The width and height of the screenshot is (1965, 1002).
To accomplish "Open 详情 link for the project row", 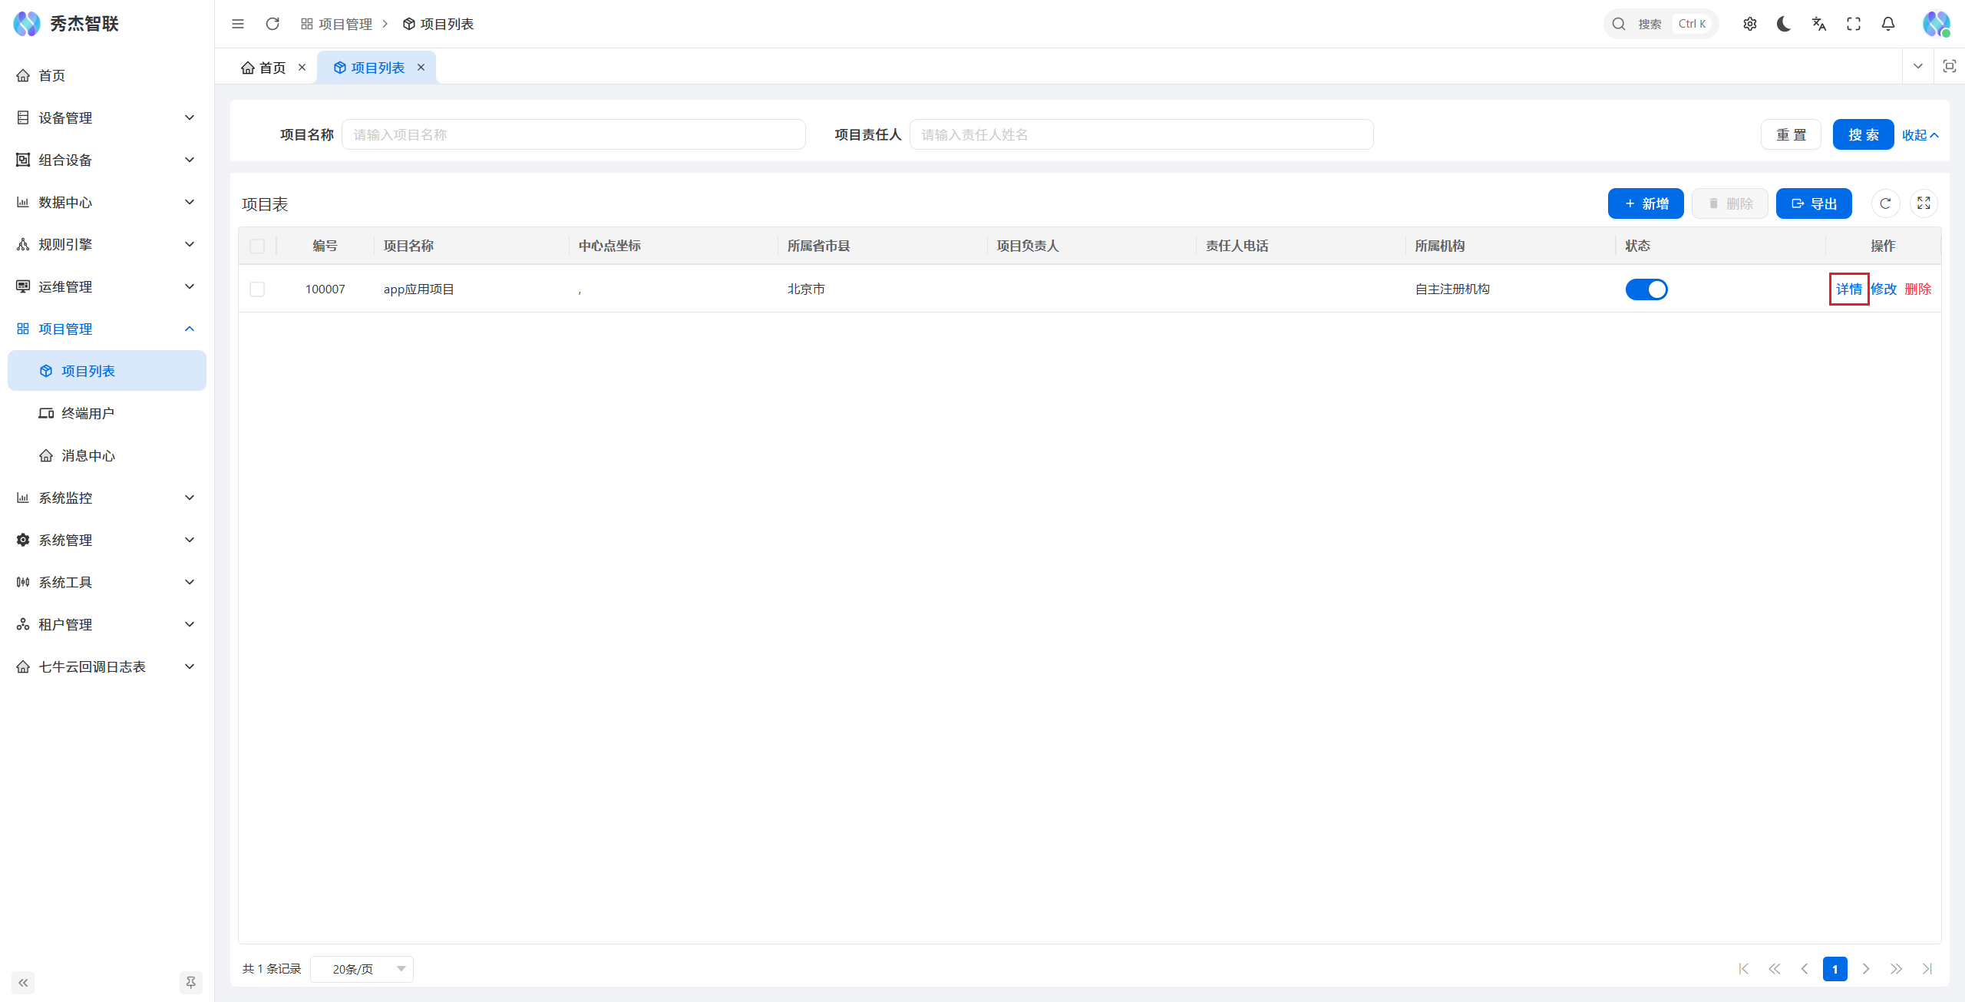I will pos(1848,289).
